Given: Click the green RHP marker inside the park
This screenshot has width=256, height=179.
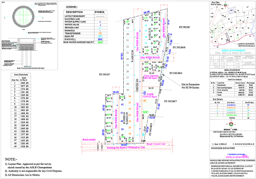Looking at the screenshot, I should coord(145,112).
